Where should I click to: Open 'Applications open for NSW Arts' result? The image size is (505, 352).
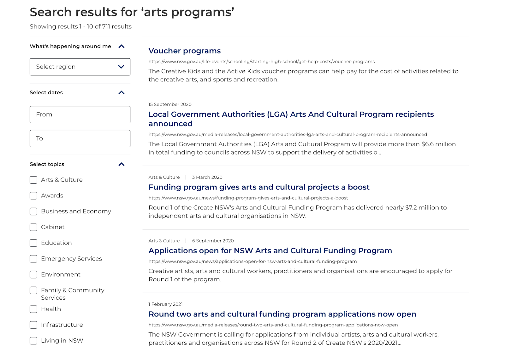(270, 250)
